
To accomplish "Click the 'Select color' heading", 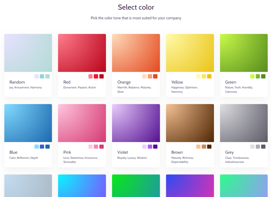I will pos(136,7).
